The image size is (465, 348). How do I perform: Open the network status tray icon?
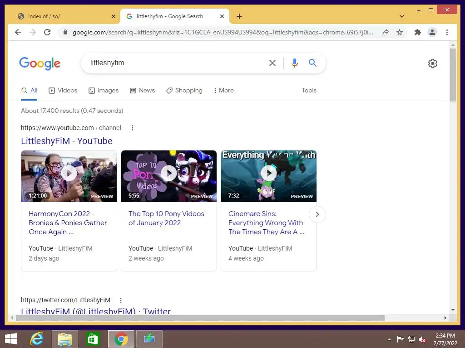(411, 339)
